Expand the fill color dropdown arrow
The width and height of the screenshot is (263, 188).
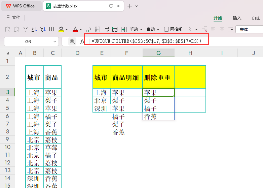(67, 30)
